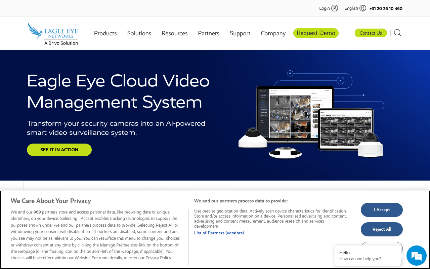
Task: Click "We and our partners process data" heading
Action: click(241, 201)
